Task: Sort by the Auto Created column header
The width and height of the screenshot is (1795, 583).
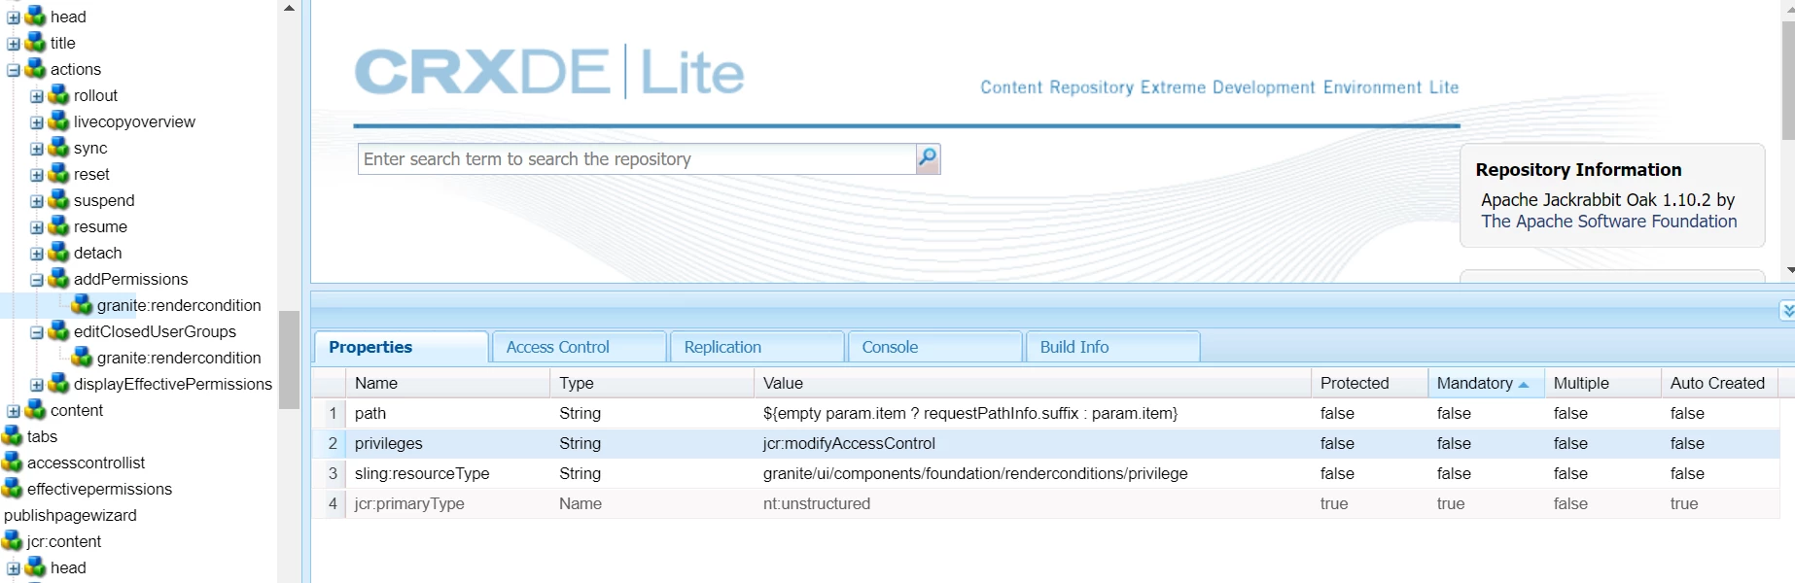Action: 1719,383
